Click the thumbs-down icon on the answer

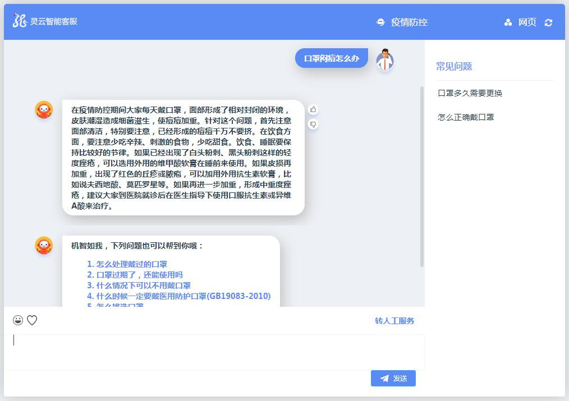pyautogui.click(x=313, y=125)
